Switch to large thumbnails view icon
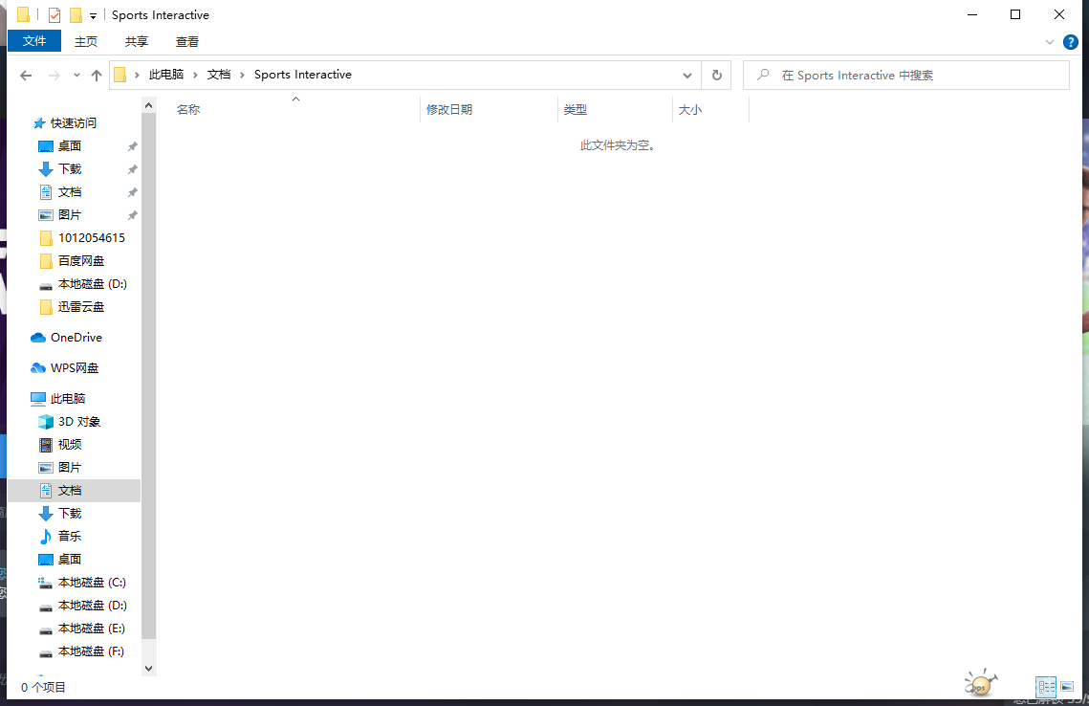This screenshot has height=706, width=1089. tap(1067, 686)
